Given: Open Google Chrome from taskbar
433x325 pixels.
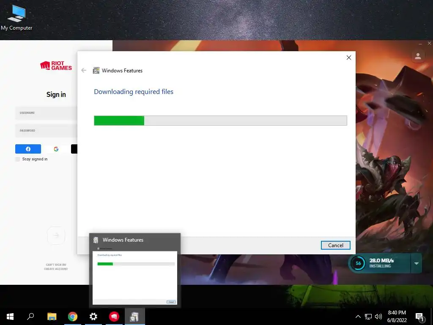Looking at the screenshot, I should (x=73, y=317).
